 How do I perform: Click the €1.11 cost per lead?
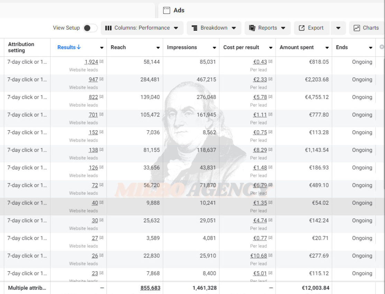point(260,115)
